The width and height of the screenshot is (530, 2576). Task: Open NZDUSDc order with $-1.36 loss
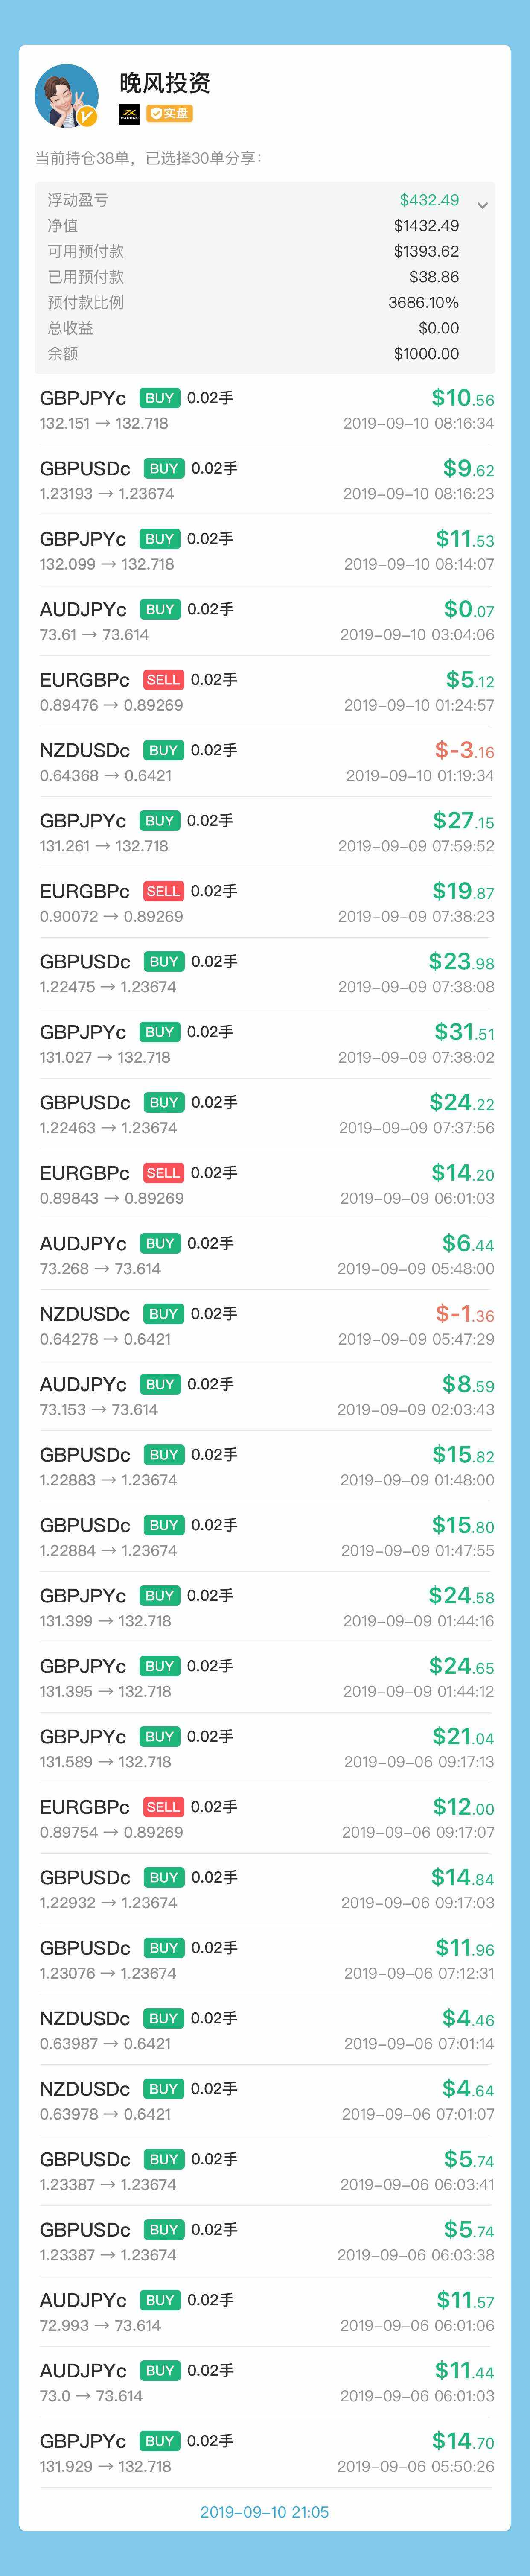pyautogui.click(x=266, y=1325)
